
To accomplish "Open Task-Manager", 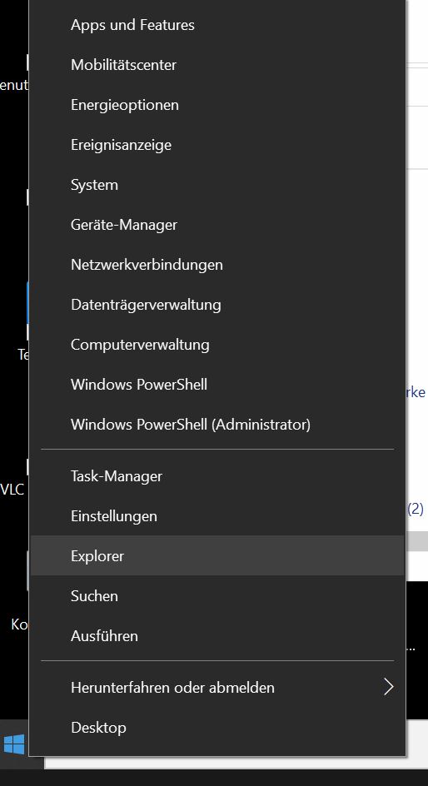I will (x=217, y=476).
